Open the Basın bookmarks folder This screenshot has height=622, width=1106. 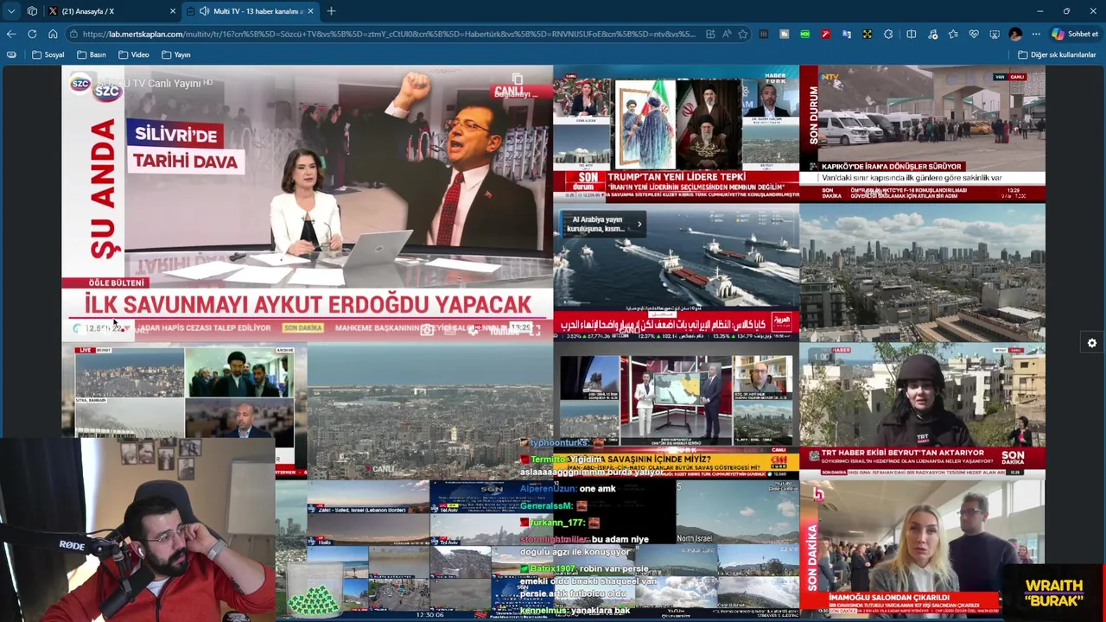[92, 54]
